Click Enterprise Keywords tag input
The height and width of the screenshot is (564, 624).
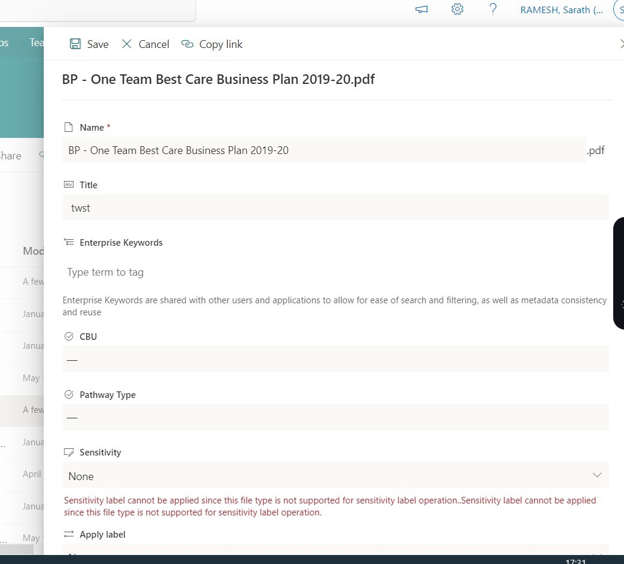tap(336, 272)
